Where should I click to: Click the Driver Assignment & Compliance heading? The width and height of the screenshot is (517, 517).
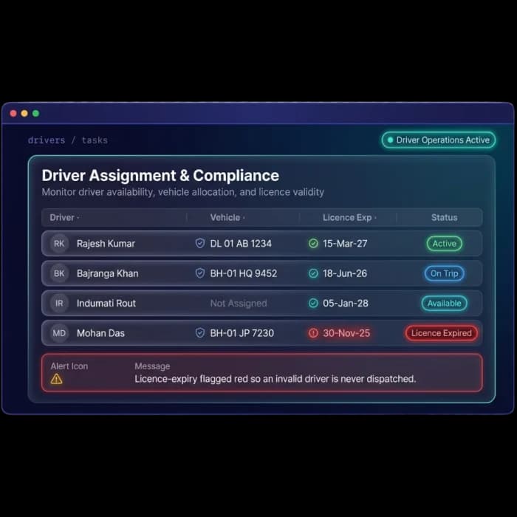point(160,176)
